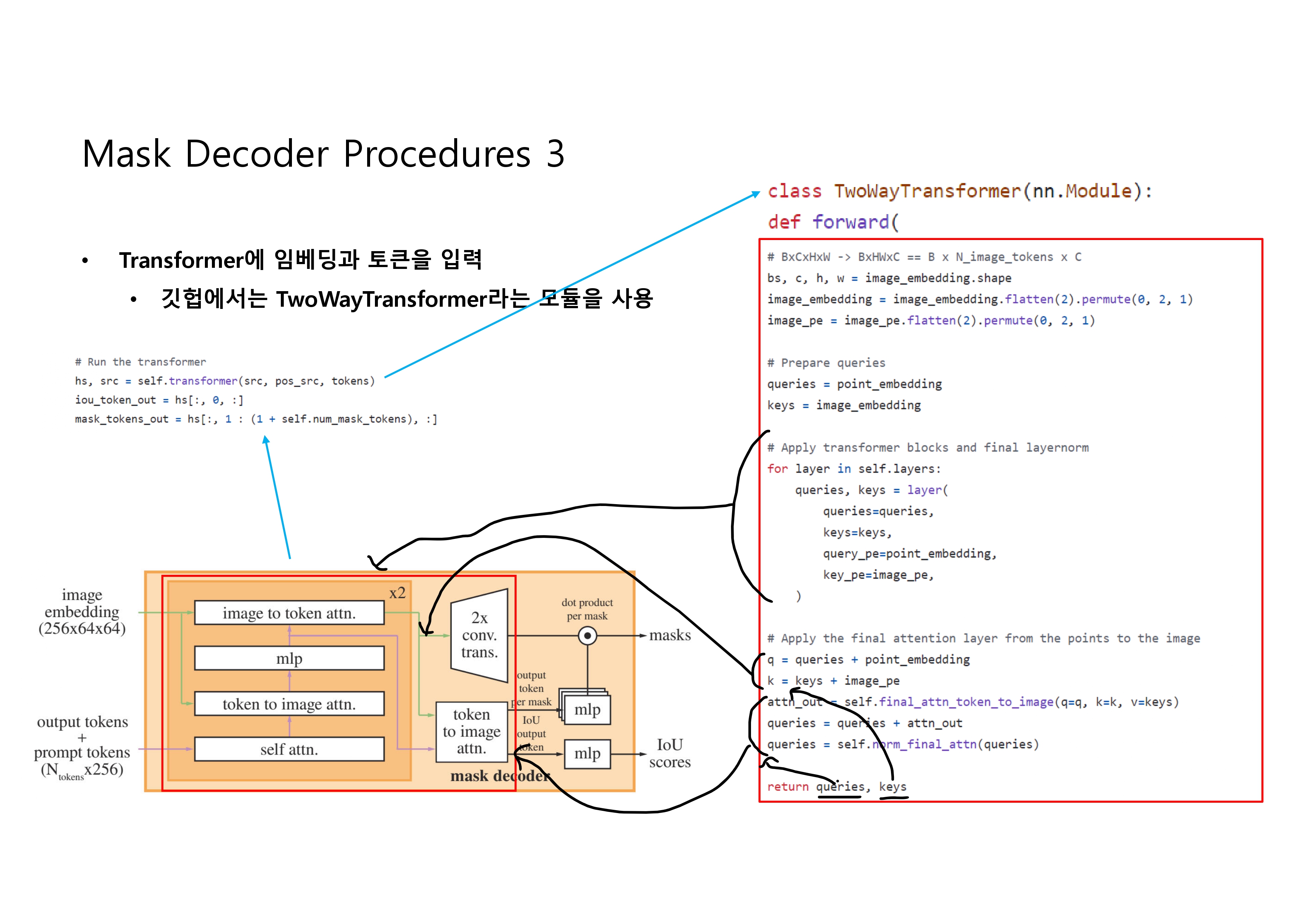Click the "mlp" box leading to IoU scores
The image size is (1300, 919).
(x=588, y=754)
